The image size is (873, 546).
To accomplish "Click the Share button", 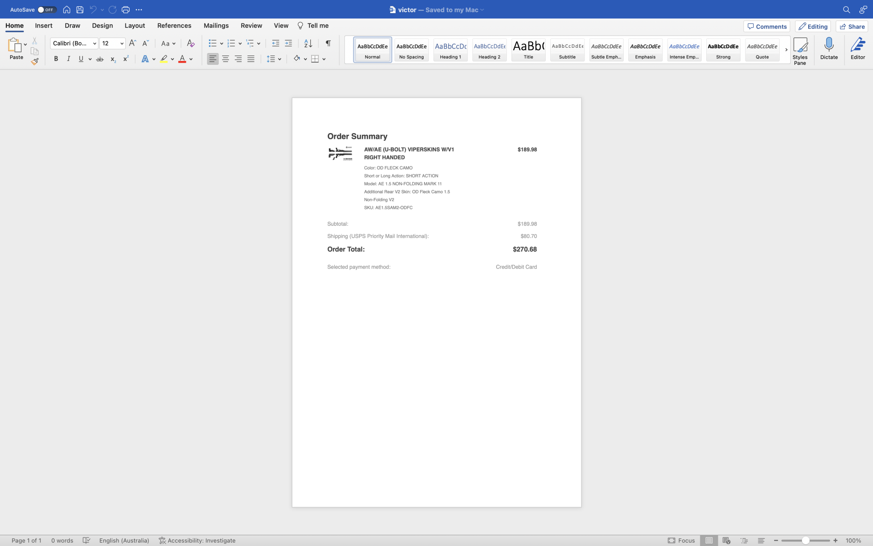I will (852, 26).
